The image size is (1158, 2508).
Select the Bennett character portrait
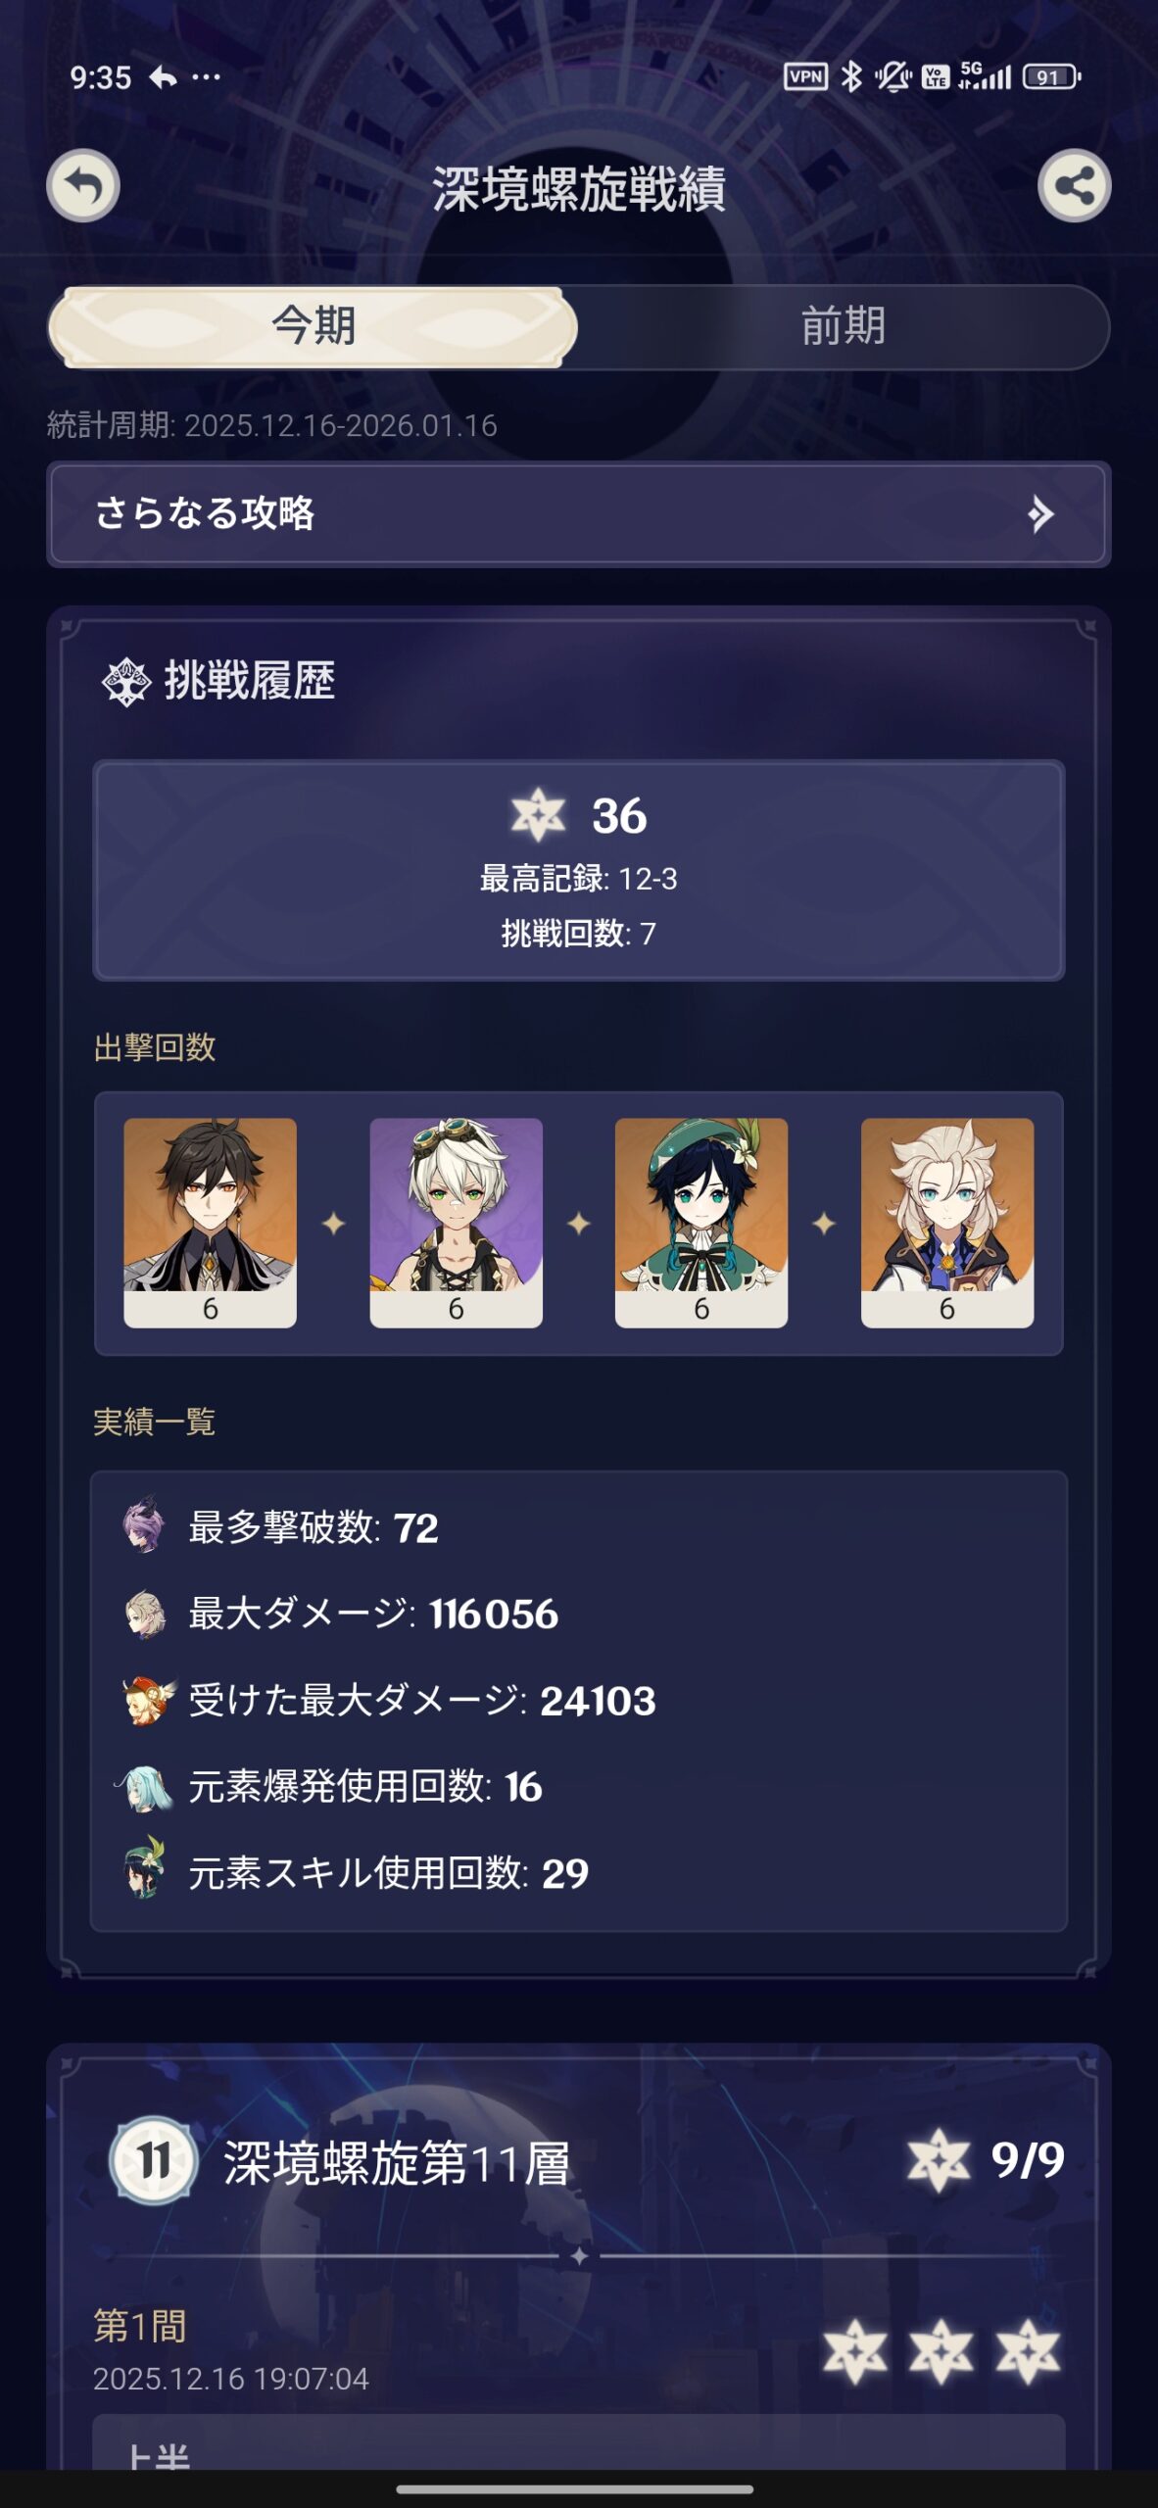456,1223
